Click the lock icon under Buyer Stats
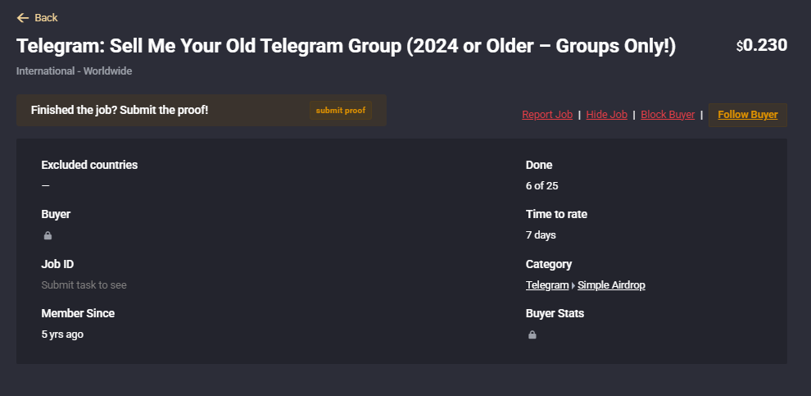The image size is (811, 396). pos(532,335)
